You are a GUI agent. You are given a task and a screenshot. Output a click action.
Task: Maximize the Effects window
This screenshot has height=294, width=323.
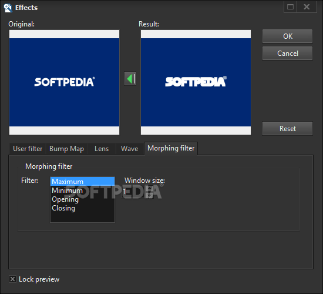290,7
